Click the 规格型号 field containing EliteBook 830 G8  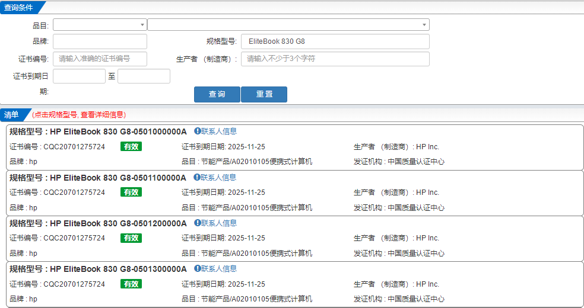coord(335,41)
